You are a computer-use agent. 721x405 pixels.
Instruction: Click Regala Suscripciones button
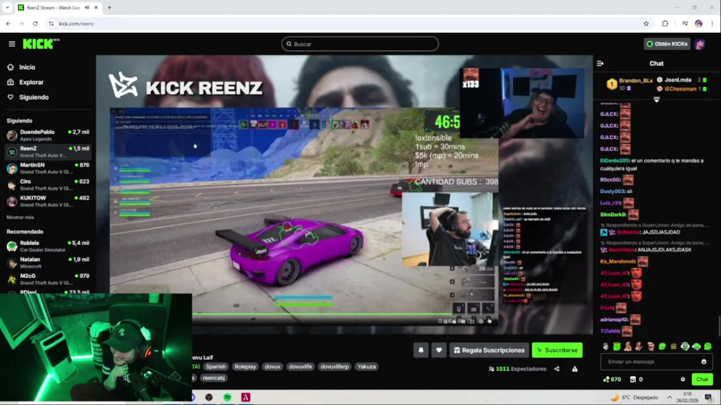click(489, 350)
